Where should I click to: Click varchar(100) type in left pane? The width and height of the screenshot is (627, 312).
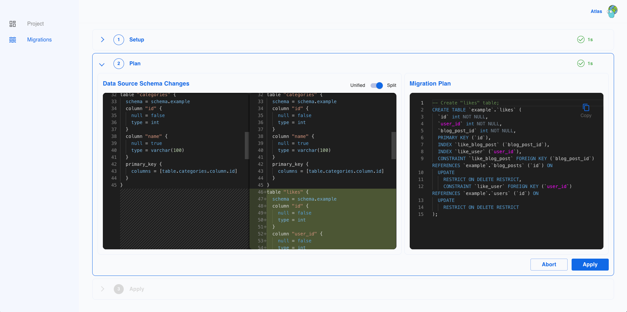(x=167, y=151)
